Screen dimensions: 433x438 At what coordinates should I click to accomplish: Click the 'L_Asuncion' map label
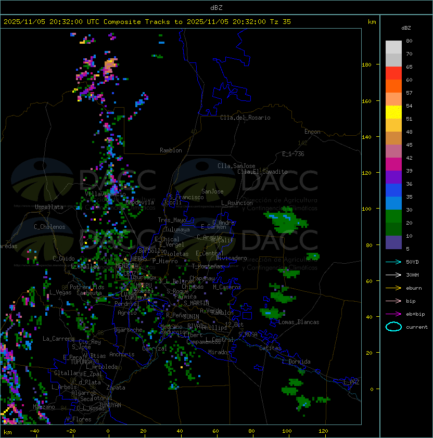[237, 203]
